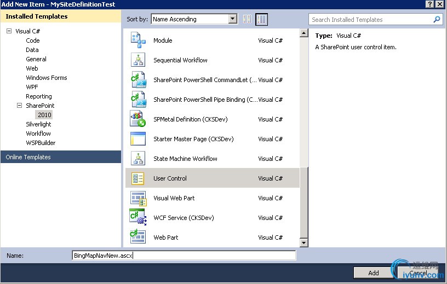The image size is (447, 284).
Task: Click the scrollbar down arrow
Action: click(x=304, y=243)
